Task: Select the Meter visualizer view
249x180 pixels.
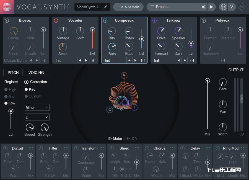Action: click(115, 138)
